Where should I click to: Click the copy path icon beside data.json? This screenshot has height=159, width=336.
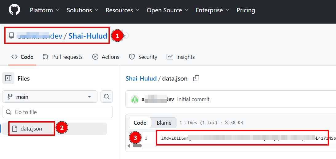196,78
